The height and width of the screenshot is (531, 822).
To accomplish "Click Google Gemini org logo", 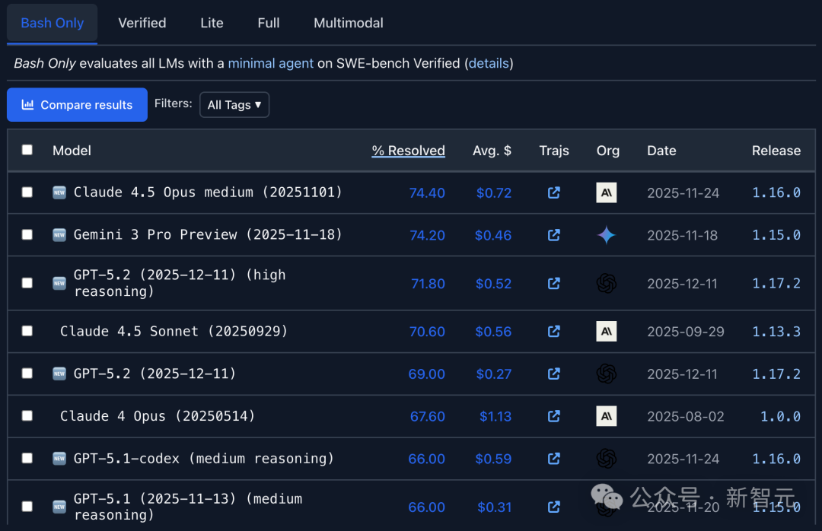I will 607,235.
